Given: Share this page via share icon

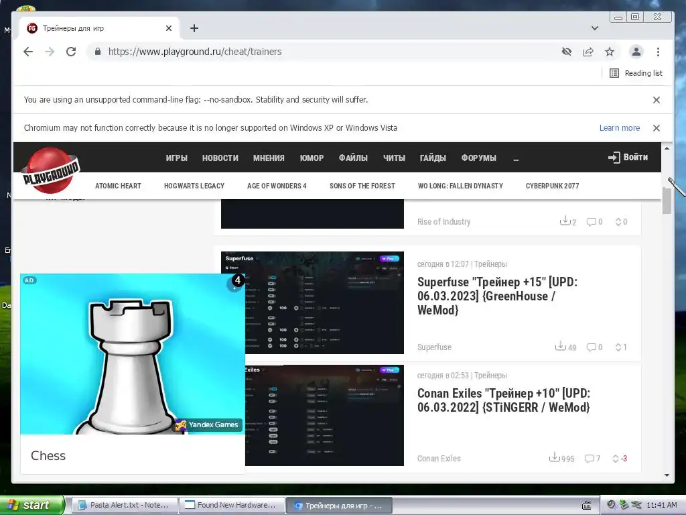Looking at the screenshot, I should tap(588, 52).
